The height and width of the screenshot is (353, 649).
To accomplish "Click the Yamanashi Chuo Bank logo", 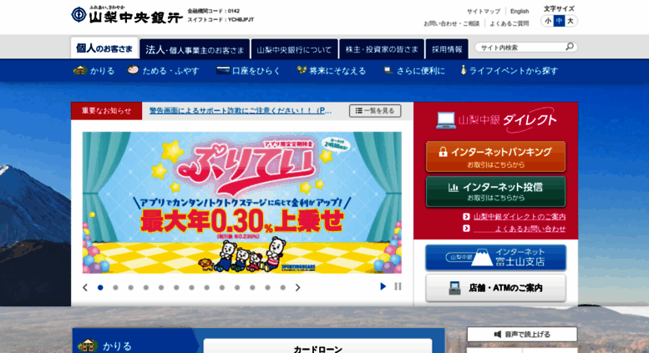I will point(127,15).
